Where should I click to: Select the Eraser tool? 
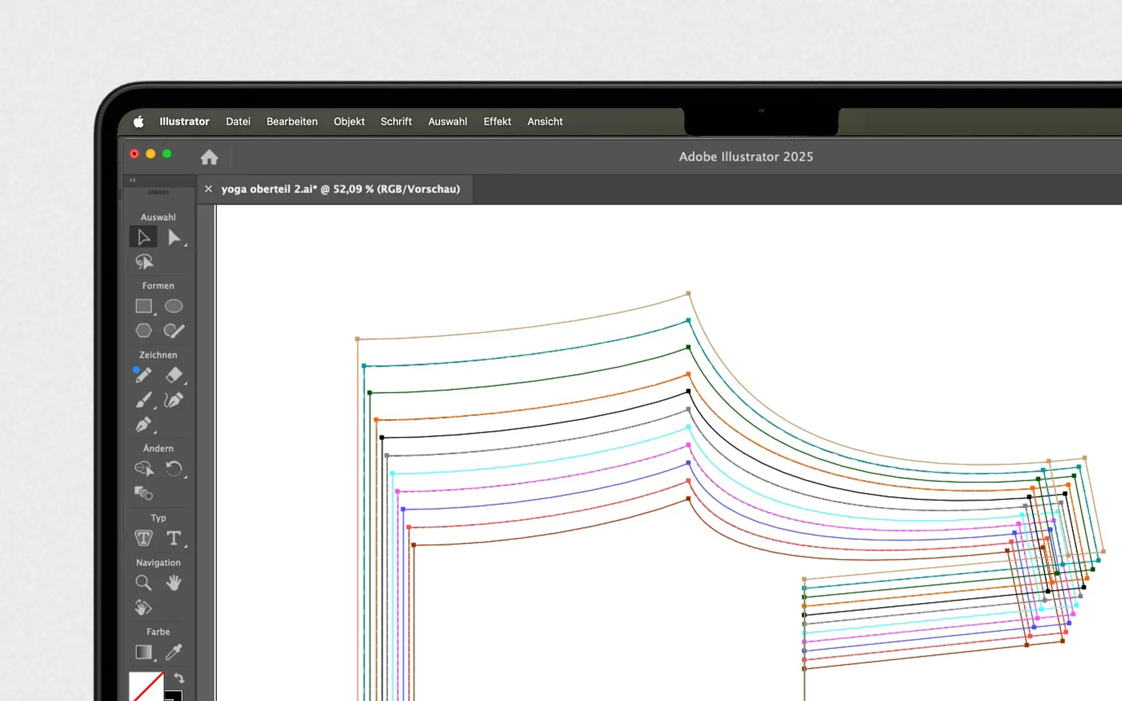click(x=174, y=375)
